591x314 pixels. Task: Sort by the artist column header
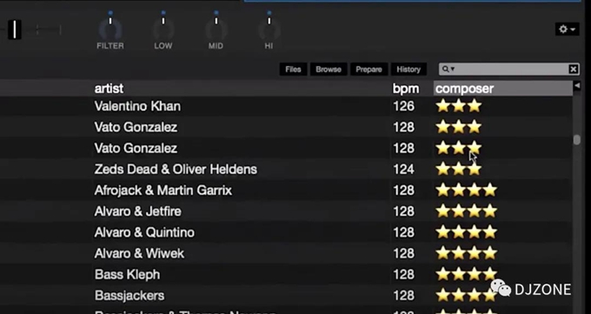click(109, 89)
